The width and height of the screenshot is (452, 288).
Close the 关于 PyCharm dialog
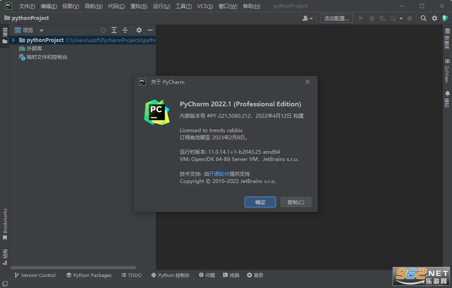point(307,82)
